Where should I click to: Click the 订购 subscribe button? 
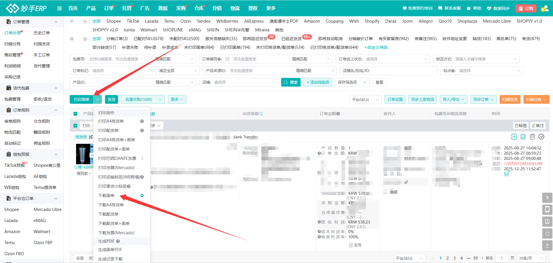(526, 8)
